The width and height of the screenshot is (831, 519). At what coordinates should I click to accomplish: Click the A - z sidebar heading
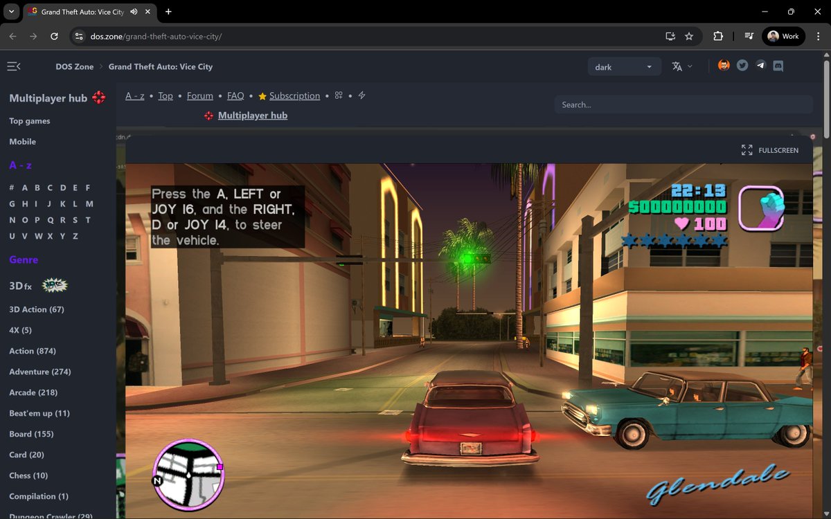pyautogui.click(x=20, y=165)
